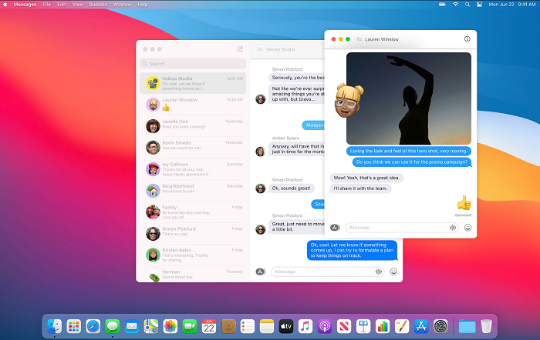Open the silhouette photo in Lauren's chat
The image size is (540, 340).
coord(409,97)
